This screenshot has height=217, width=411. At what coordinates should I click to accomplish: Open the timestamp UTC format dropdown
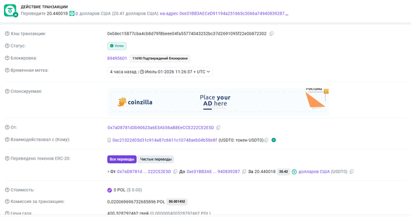click(208, 72)
